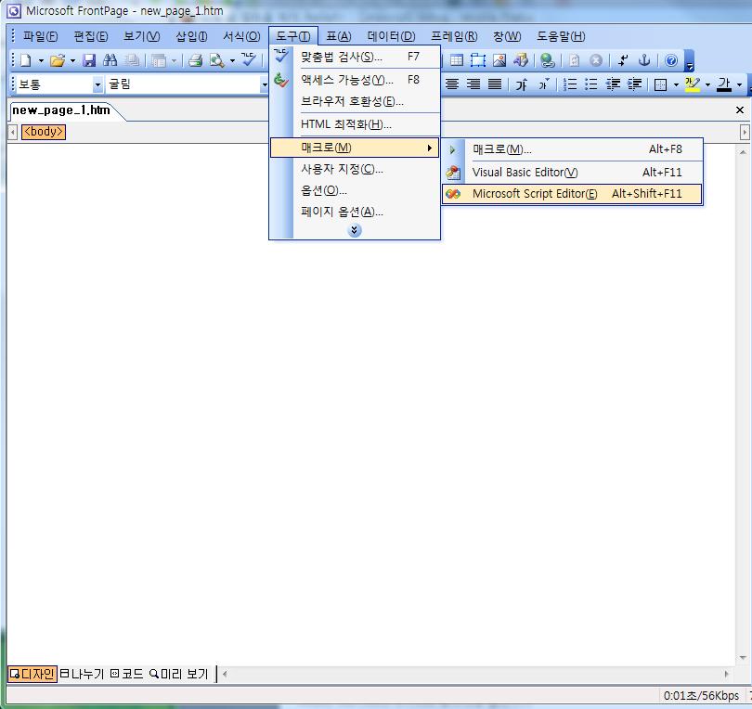752x709 pixels.
Task: Launch Microsoft Script Editor(E) from submenu
Action: (572, 194)
